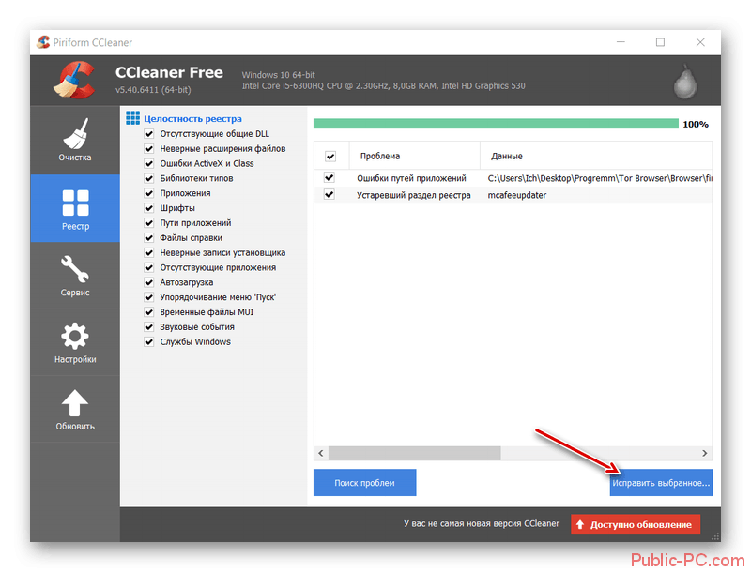
Task: Sort by the Данные column header
Action: click(x=596, y=156)
